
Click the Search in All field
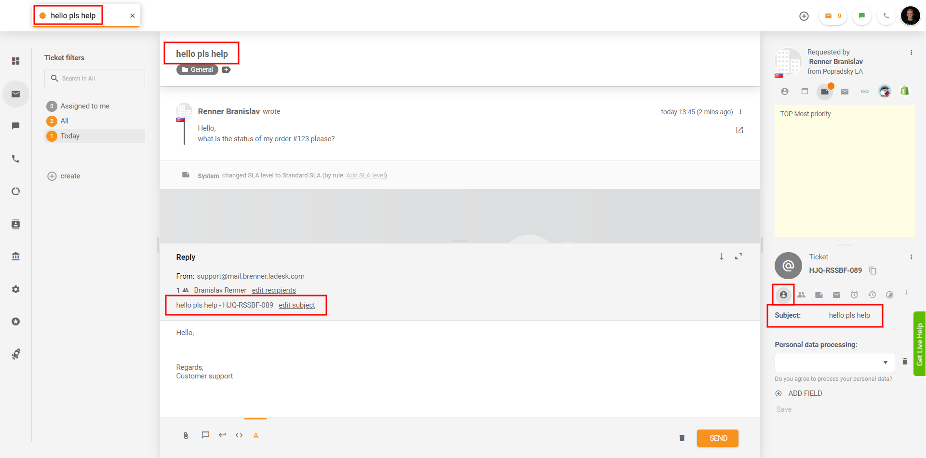95,79
